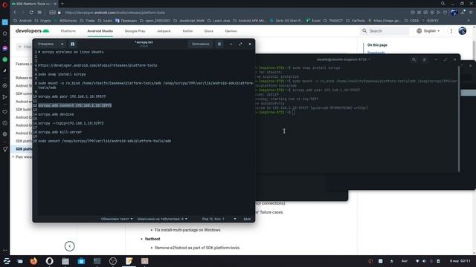Click the terminal scrollbar

[459, 118]
